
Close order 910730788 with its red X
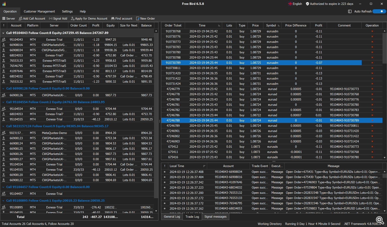[372, 58]
